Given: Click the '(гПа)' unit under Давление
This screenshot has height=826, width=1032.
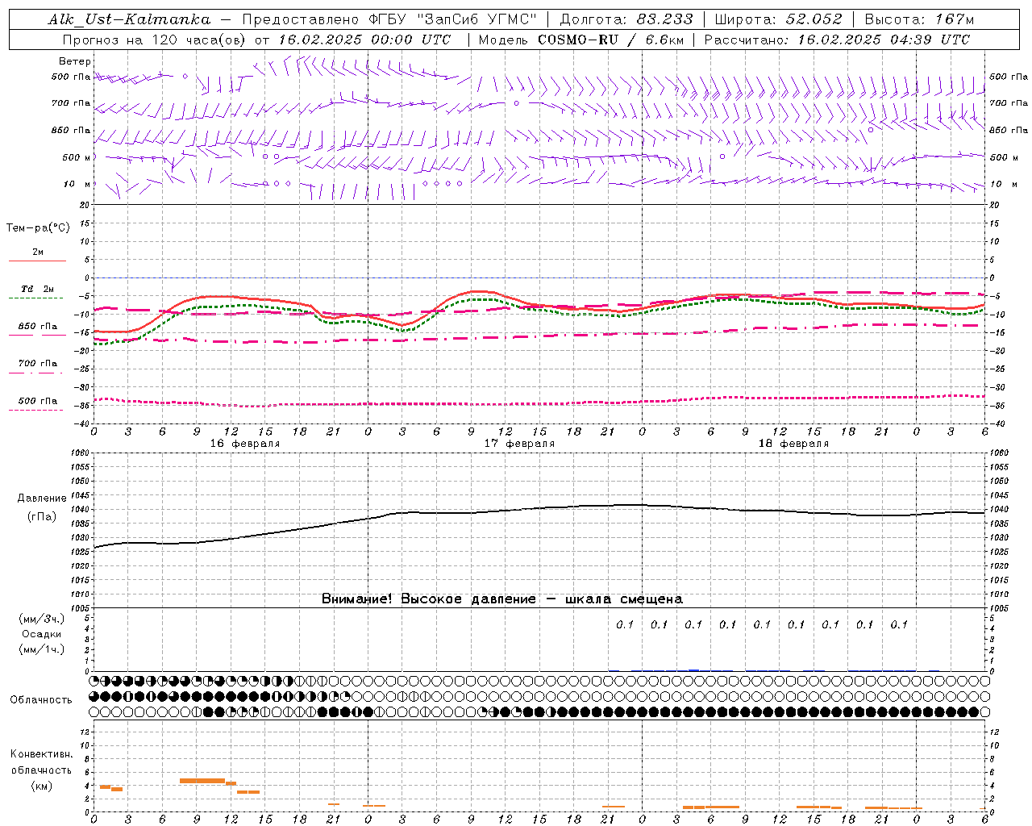Looking at the screenshot, I should pos(42,517).
